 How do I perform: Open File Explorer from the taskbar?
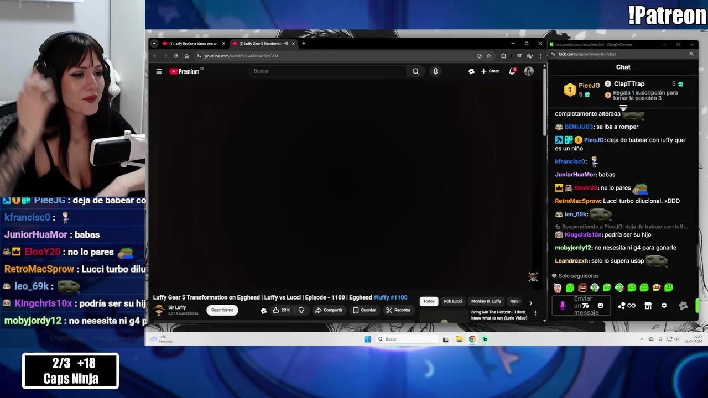click(x=459, y=339)
